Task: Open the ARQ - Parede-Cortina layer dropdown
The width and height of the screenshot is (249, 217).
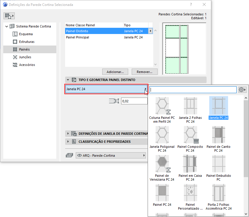Action: click(111, 155)
